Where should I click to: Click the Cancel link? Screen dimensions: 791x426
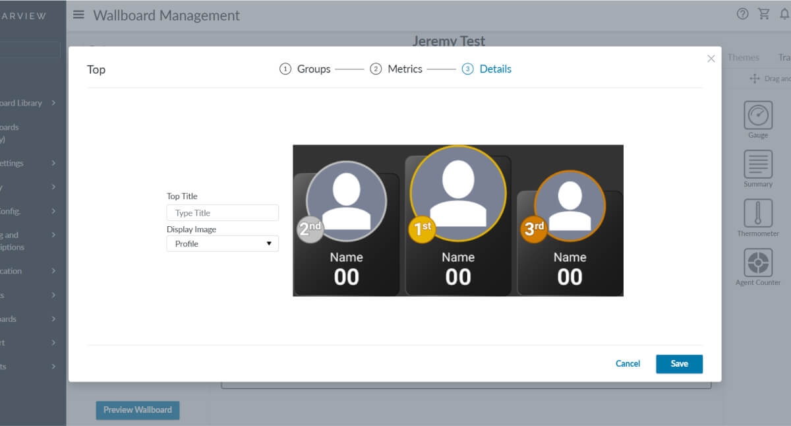point(628,363)
